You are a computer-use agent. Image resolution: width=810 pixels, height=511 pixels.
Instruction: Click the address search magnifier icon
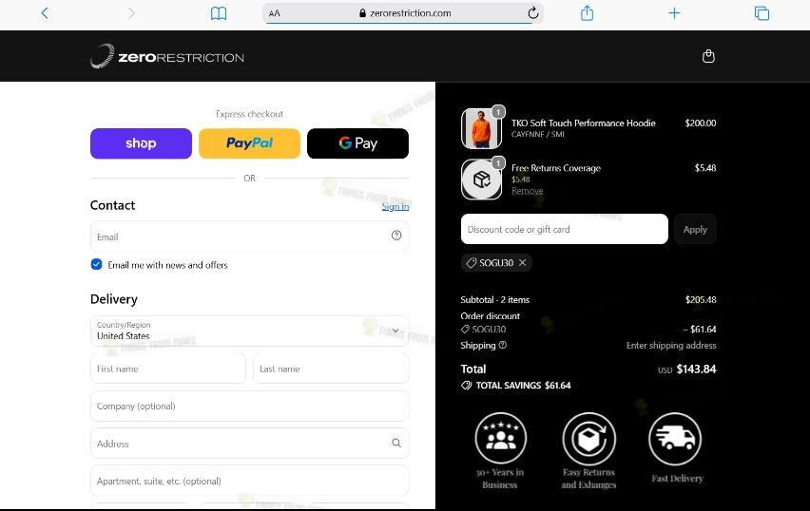coord(396,443)
